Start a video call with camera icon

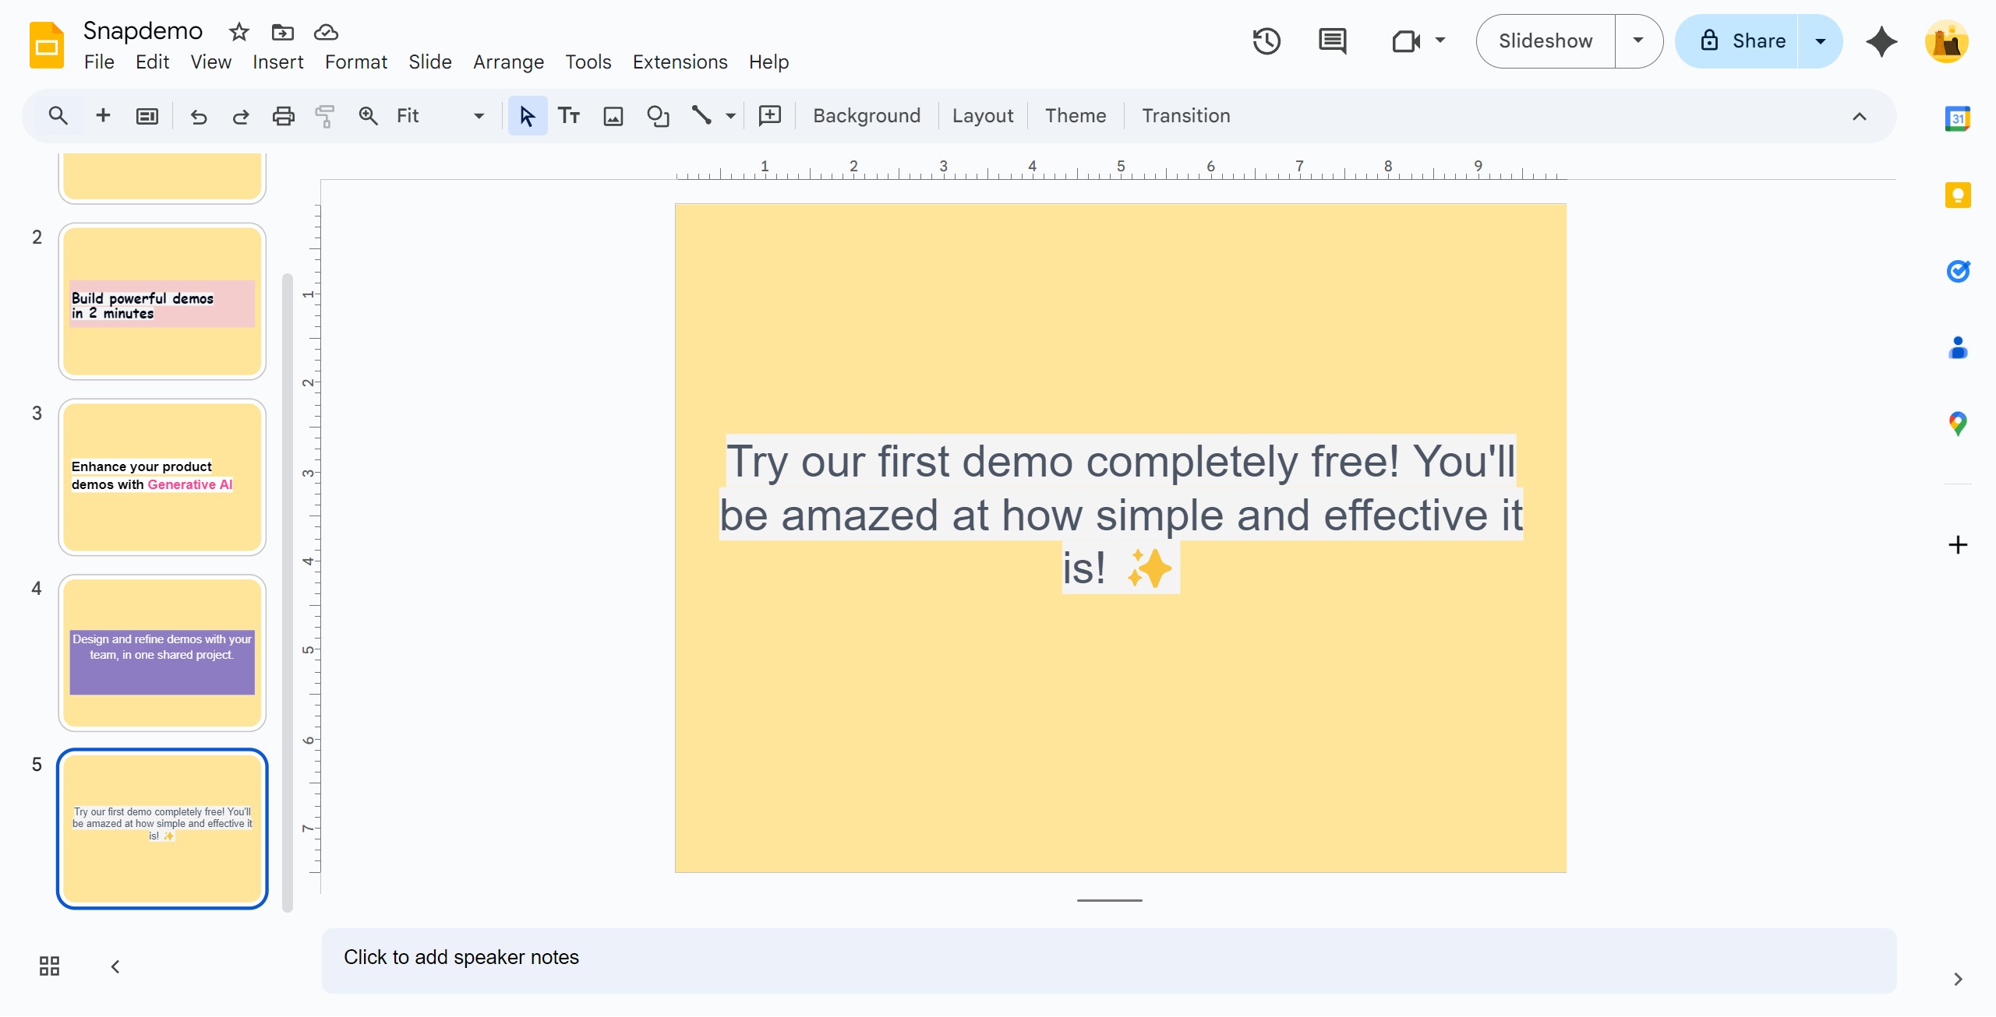pyautogui.click(x=1406, y=41)
